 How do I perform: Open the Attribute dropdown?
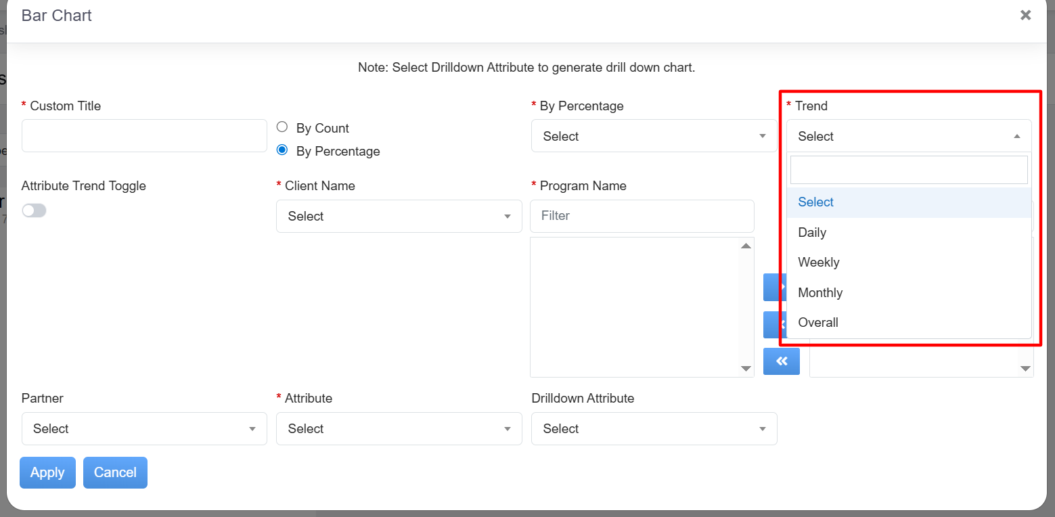[399, 429]
